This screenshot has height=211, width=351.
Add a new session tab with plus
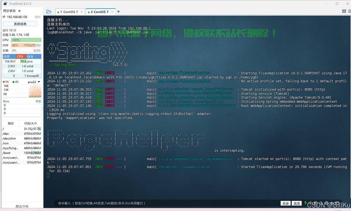pyautogui.click(x=119, y=12)
